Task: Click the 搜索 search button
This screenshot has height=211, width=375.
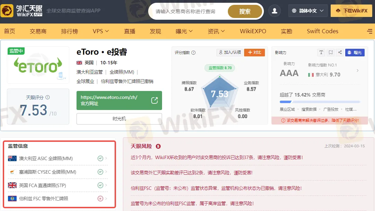Action: (x=245, y=11)
